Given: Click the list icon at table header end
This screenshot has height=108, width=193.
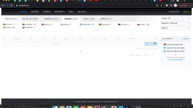Looking at the screenshot, I should [x=157, y=39].
